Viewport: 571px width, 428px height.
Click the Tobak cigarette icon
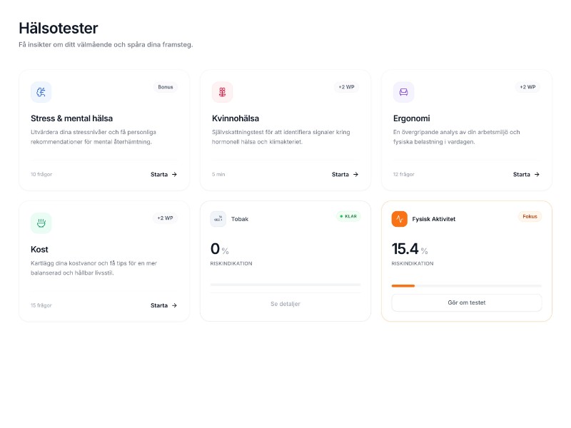point(218,219)
